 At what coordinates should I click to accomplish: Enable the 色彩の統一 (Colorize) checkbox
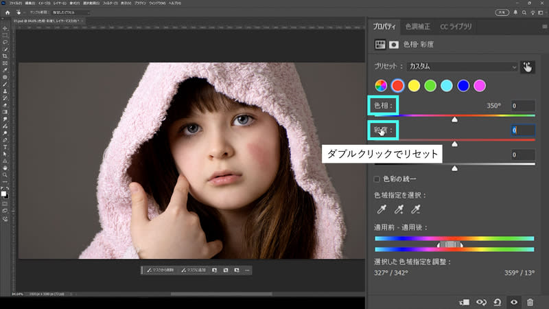pos(377,179)
